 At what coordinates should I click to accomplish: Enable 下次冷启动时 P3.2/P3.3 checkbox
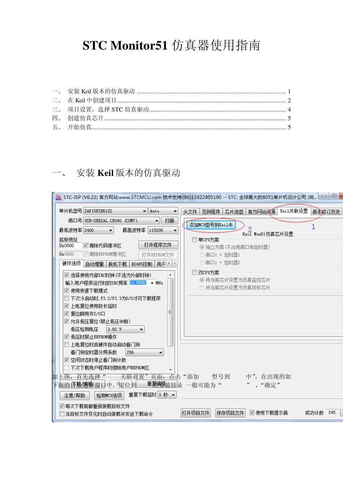coord(66,298)
